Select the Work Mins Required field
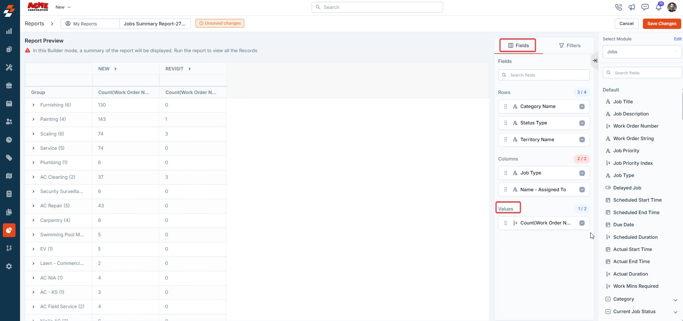Viewport: 683px width, 321px height. (x=635, y=286)
